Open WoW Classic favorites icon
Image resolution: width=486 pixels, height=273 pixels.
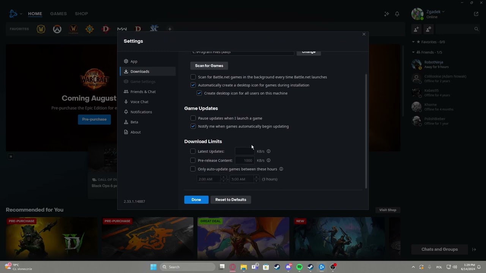pos(73,29)
